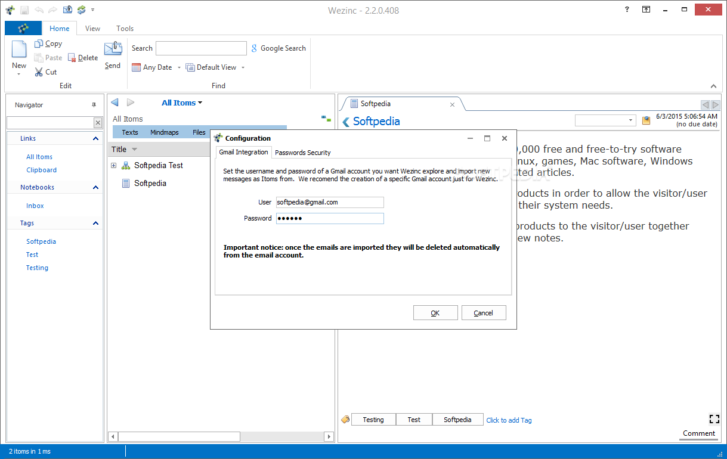The image size is (727, 459).
Task: Click the Any Date calendar icon
Action: tap(137, 67)
